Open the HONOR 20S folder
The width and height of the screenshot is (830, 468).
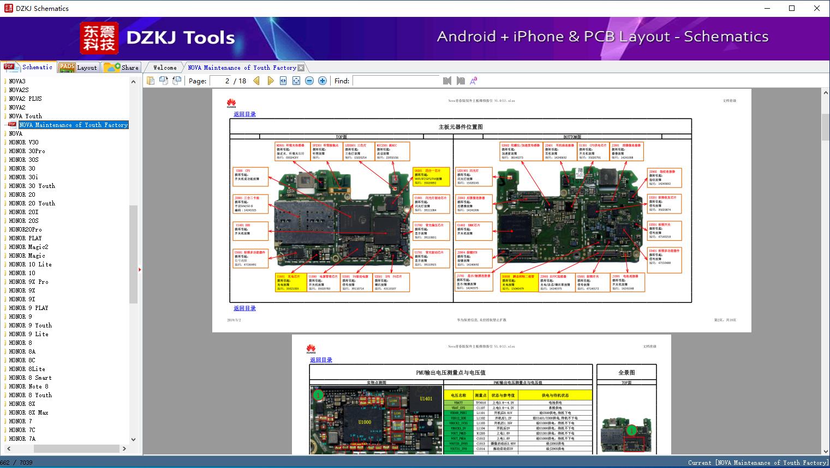point(23,221)
